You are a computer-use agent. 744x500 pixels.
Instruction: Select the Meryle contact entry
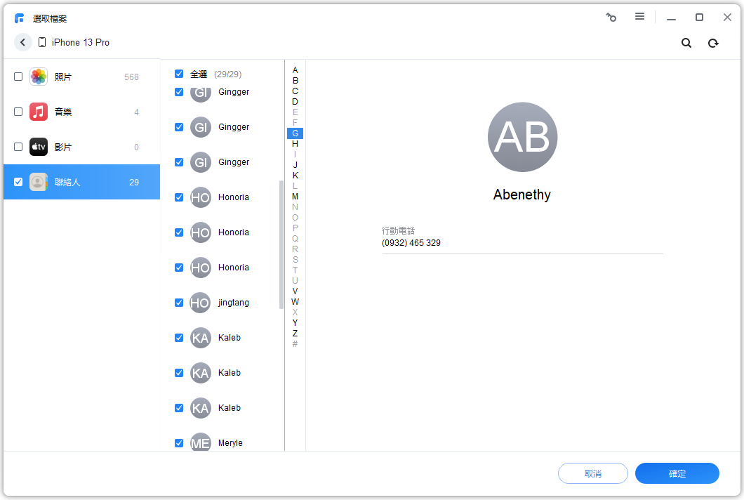230,442
